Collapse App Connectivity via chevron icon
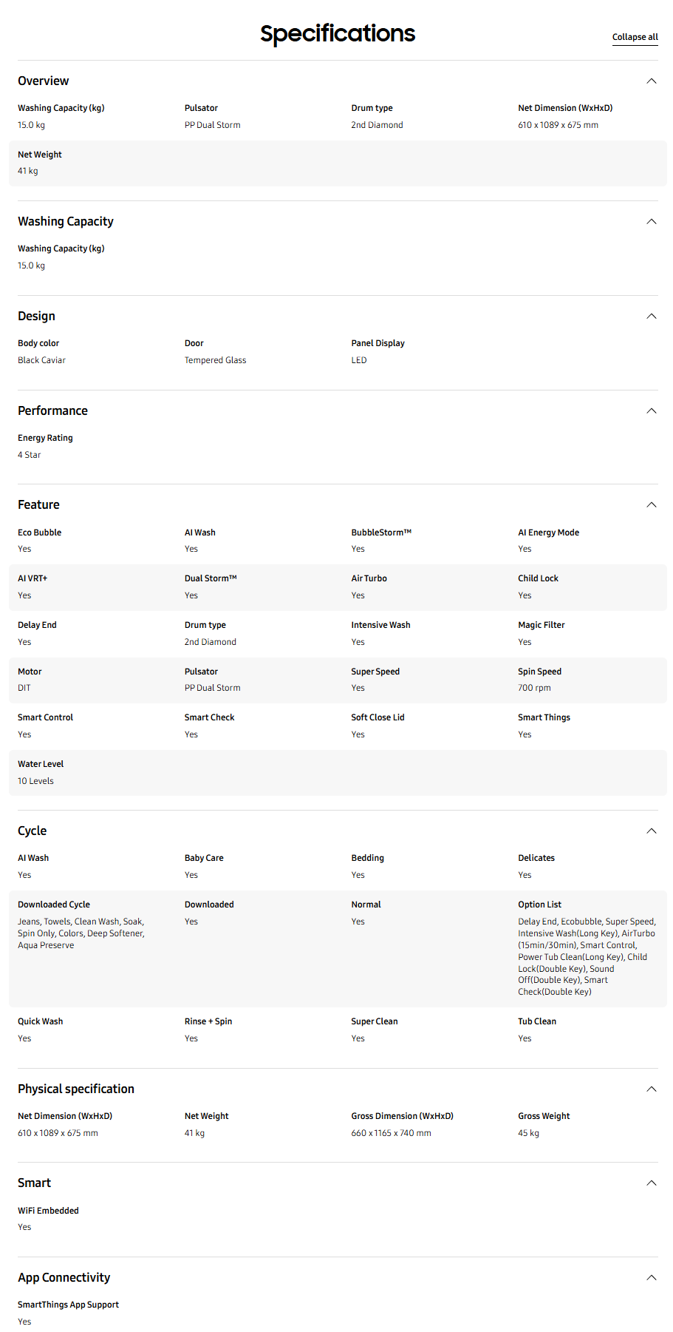The image size is (673, 1332). click(x=651, y=1278)
